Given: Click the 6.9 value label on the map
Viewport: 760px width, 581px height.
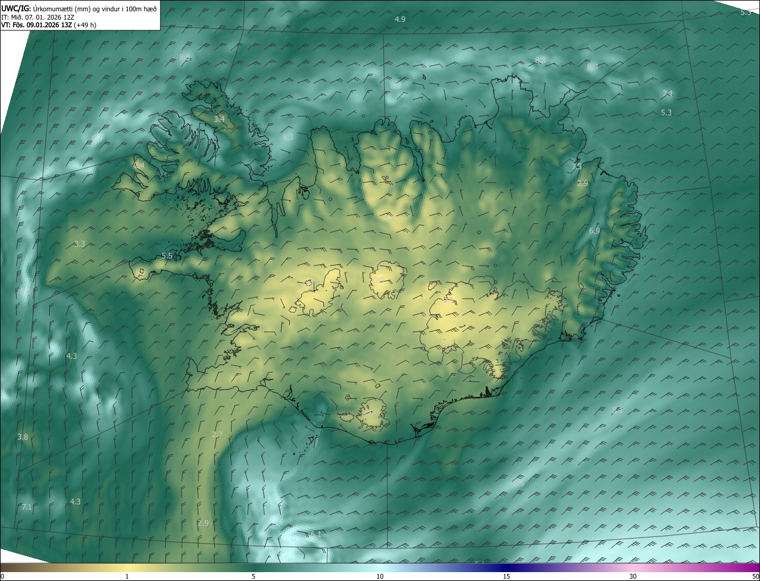Looking at the screenshot, I should point(594,230).
